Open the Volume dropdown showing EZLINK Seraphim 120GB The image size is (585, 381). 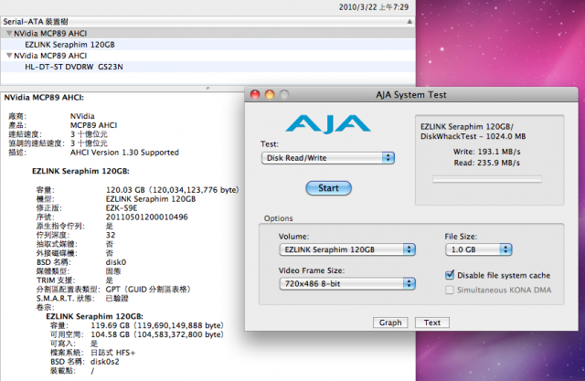click(x=347, y=249)
